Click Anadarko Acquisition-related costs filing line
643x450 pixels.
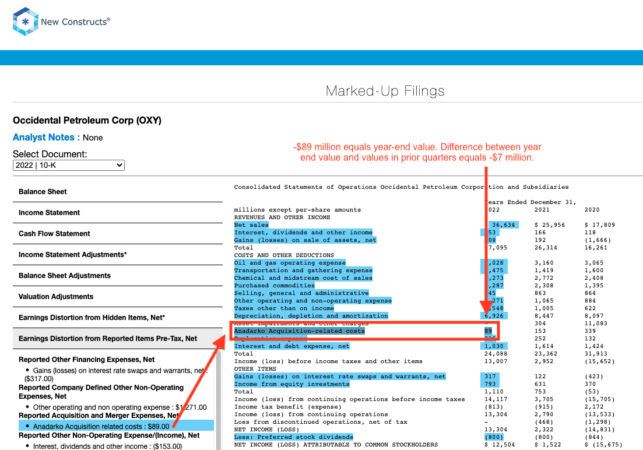pyautogui.click(x=300, y=331)
